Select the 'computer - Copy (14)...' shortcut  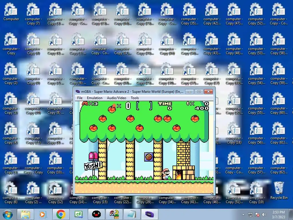click(78, 199)
